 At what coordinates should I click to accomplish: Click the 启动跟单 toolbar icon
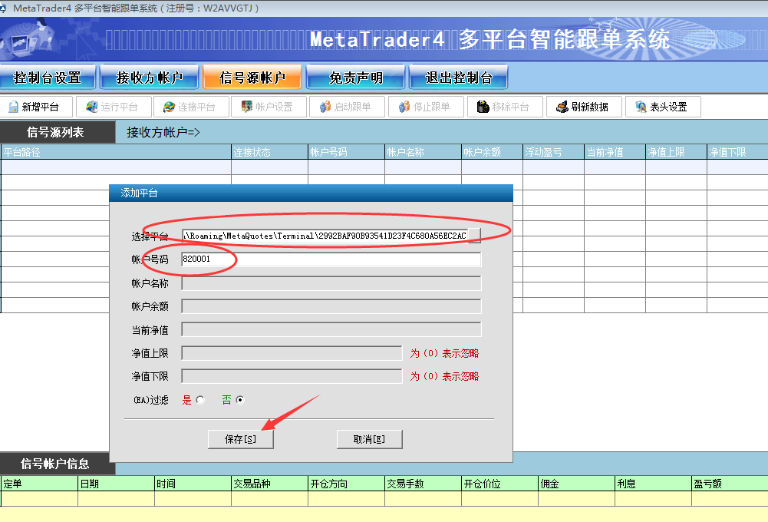(325, 107)
